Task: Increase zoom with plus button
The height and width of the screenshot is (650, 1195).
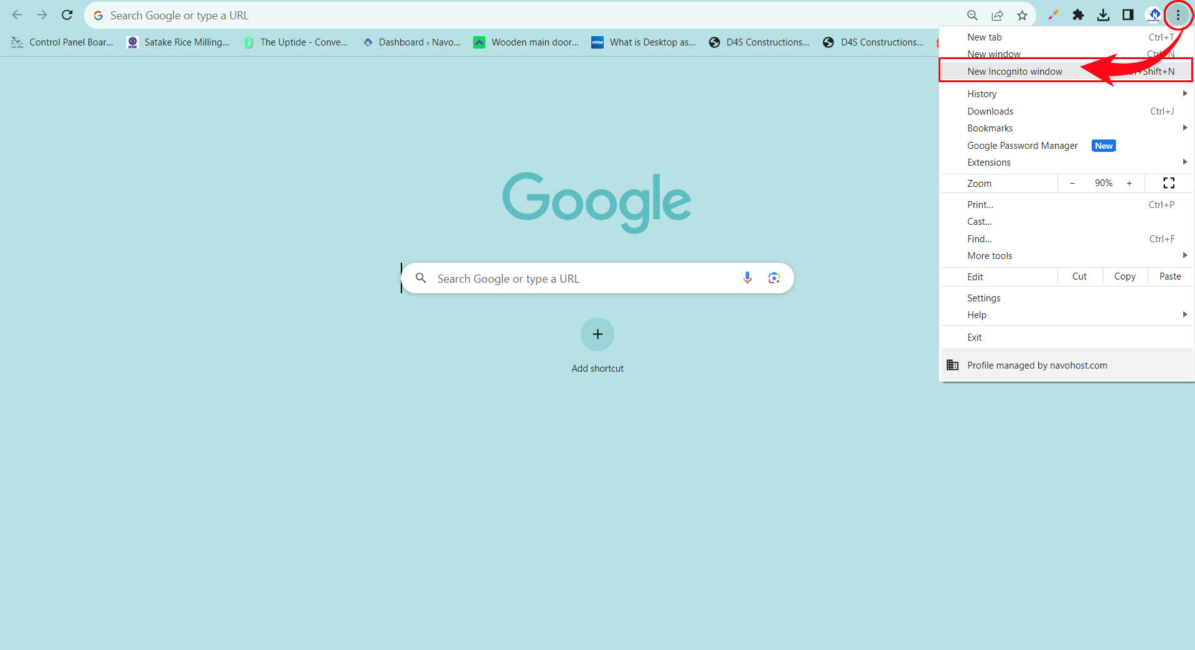Action: pos(1129,183)
